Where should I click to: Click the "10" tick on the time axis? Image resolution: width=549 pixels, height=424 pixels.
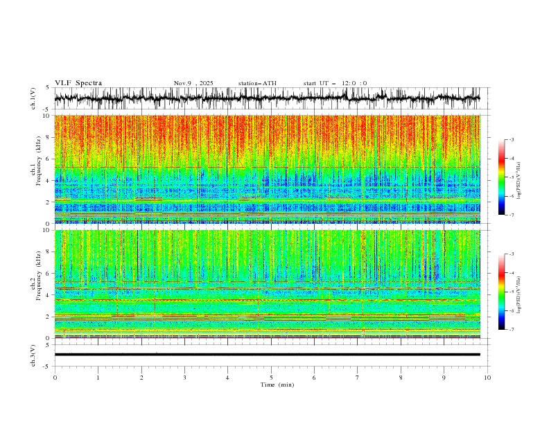pos(487,378)
